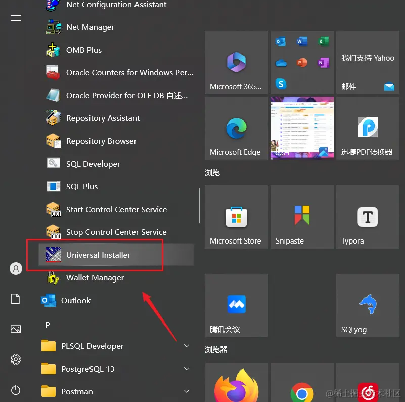405x402 pixels.
Task: Launch Snipaste from its tile
Action: [x=302, y=217]
